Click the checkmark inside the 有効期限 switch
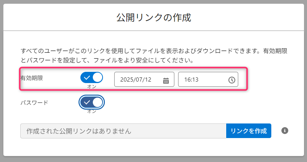 pyautogui.click(x=87, y=78)
